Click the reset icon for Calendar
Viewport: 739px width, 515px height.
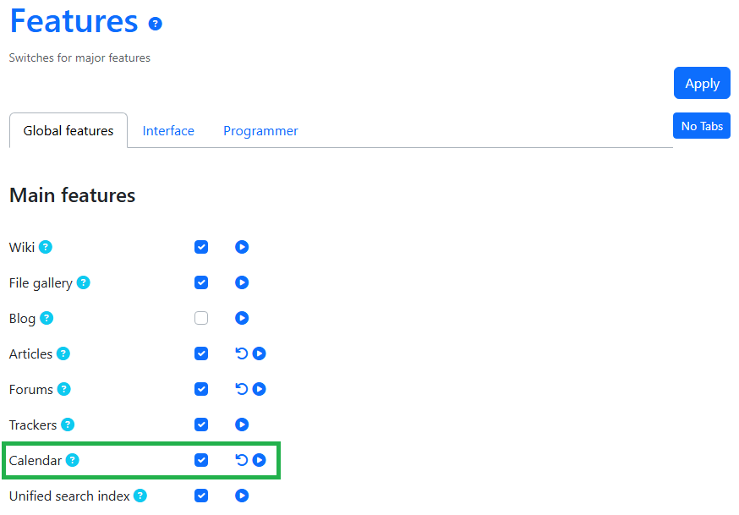pos(242,460)
